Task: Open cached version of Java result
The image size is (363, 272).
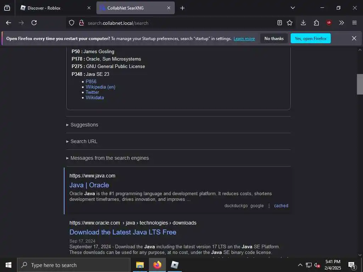Action: point(281,206)
